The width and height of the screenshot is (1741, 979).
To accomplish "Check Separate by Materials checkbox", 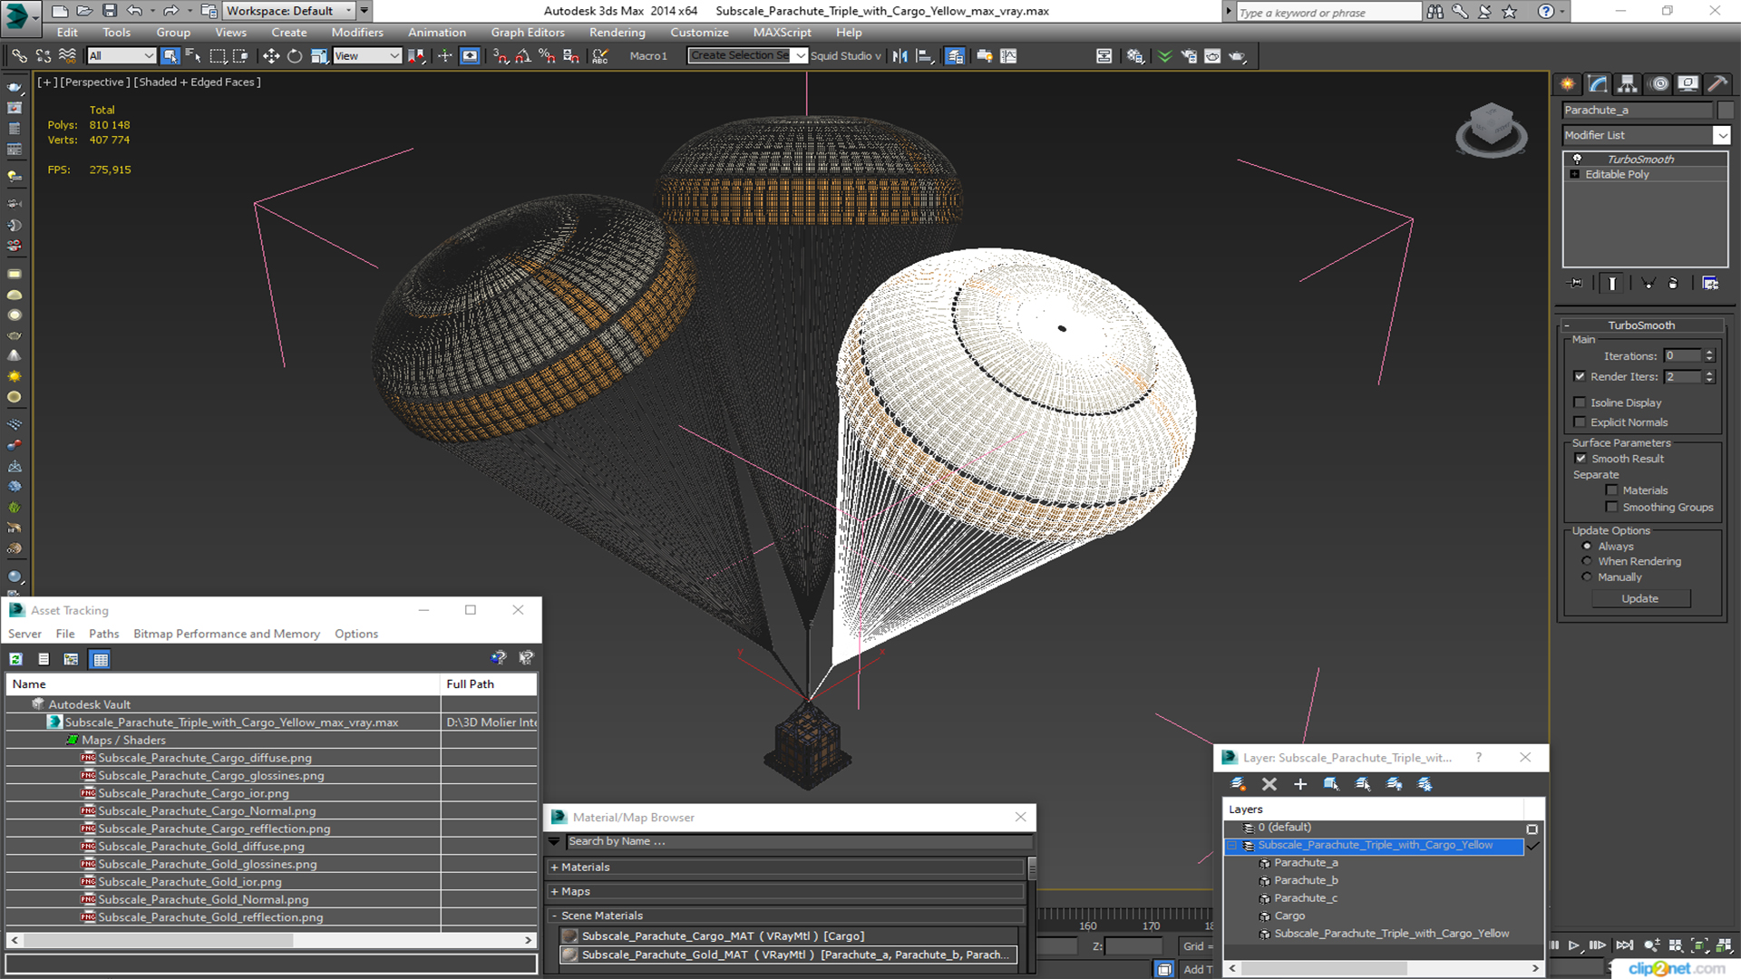I will click(x=1611, y=490).
